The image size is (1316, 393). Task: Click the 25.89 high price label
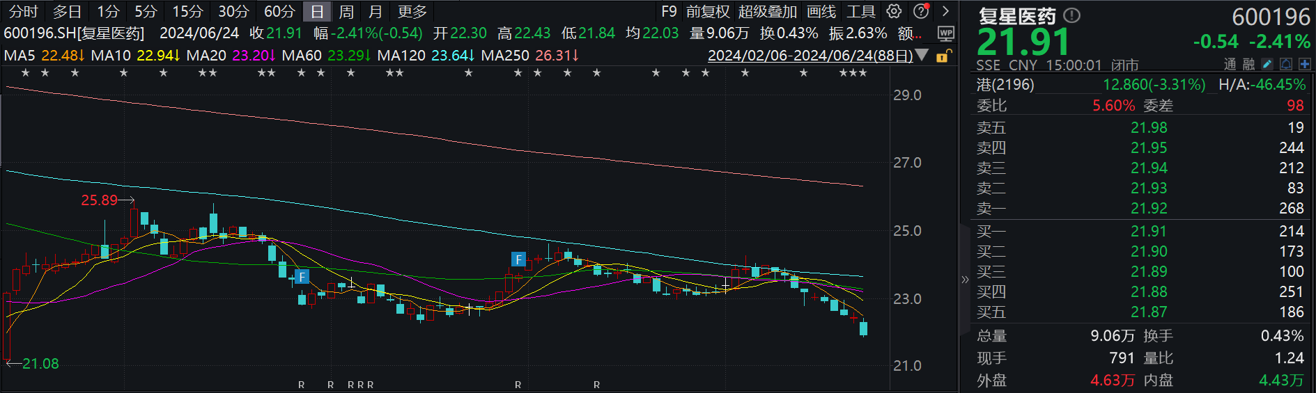point(100,200)
